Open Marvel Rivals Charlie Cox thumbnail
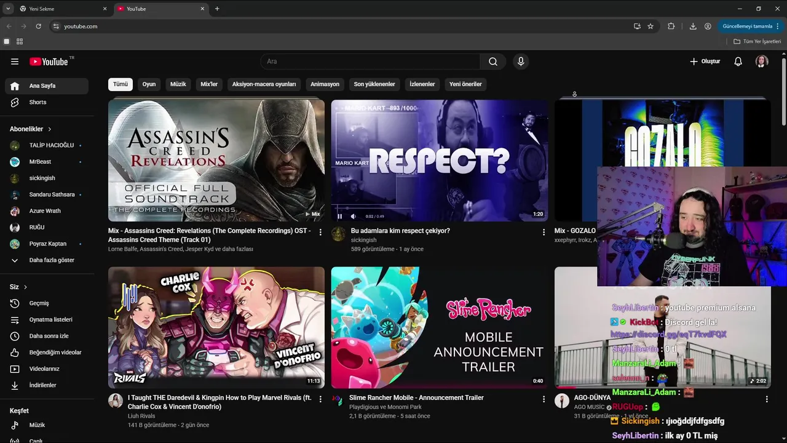The image size is (787, 443). coord(216,327)
